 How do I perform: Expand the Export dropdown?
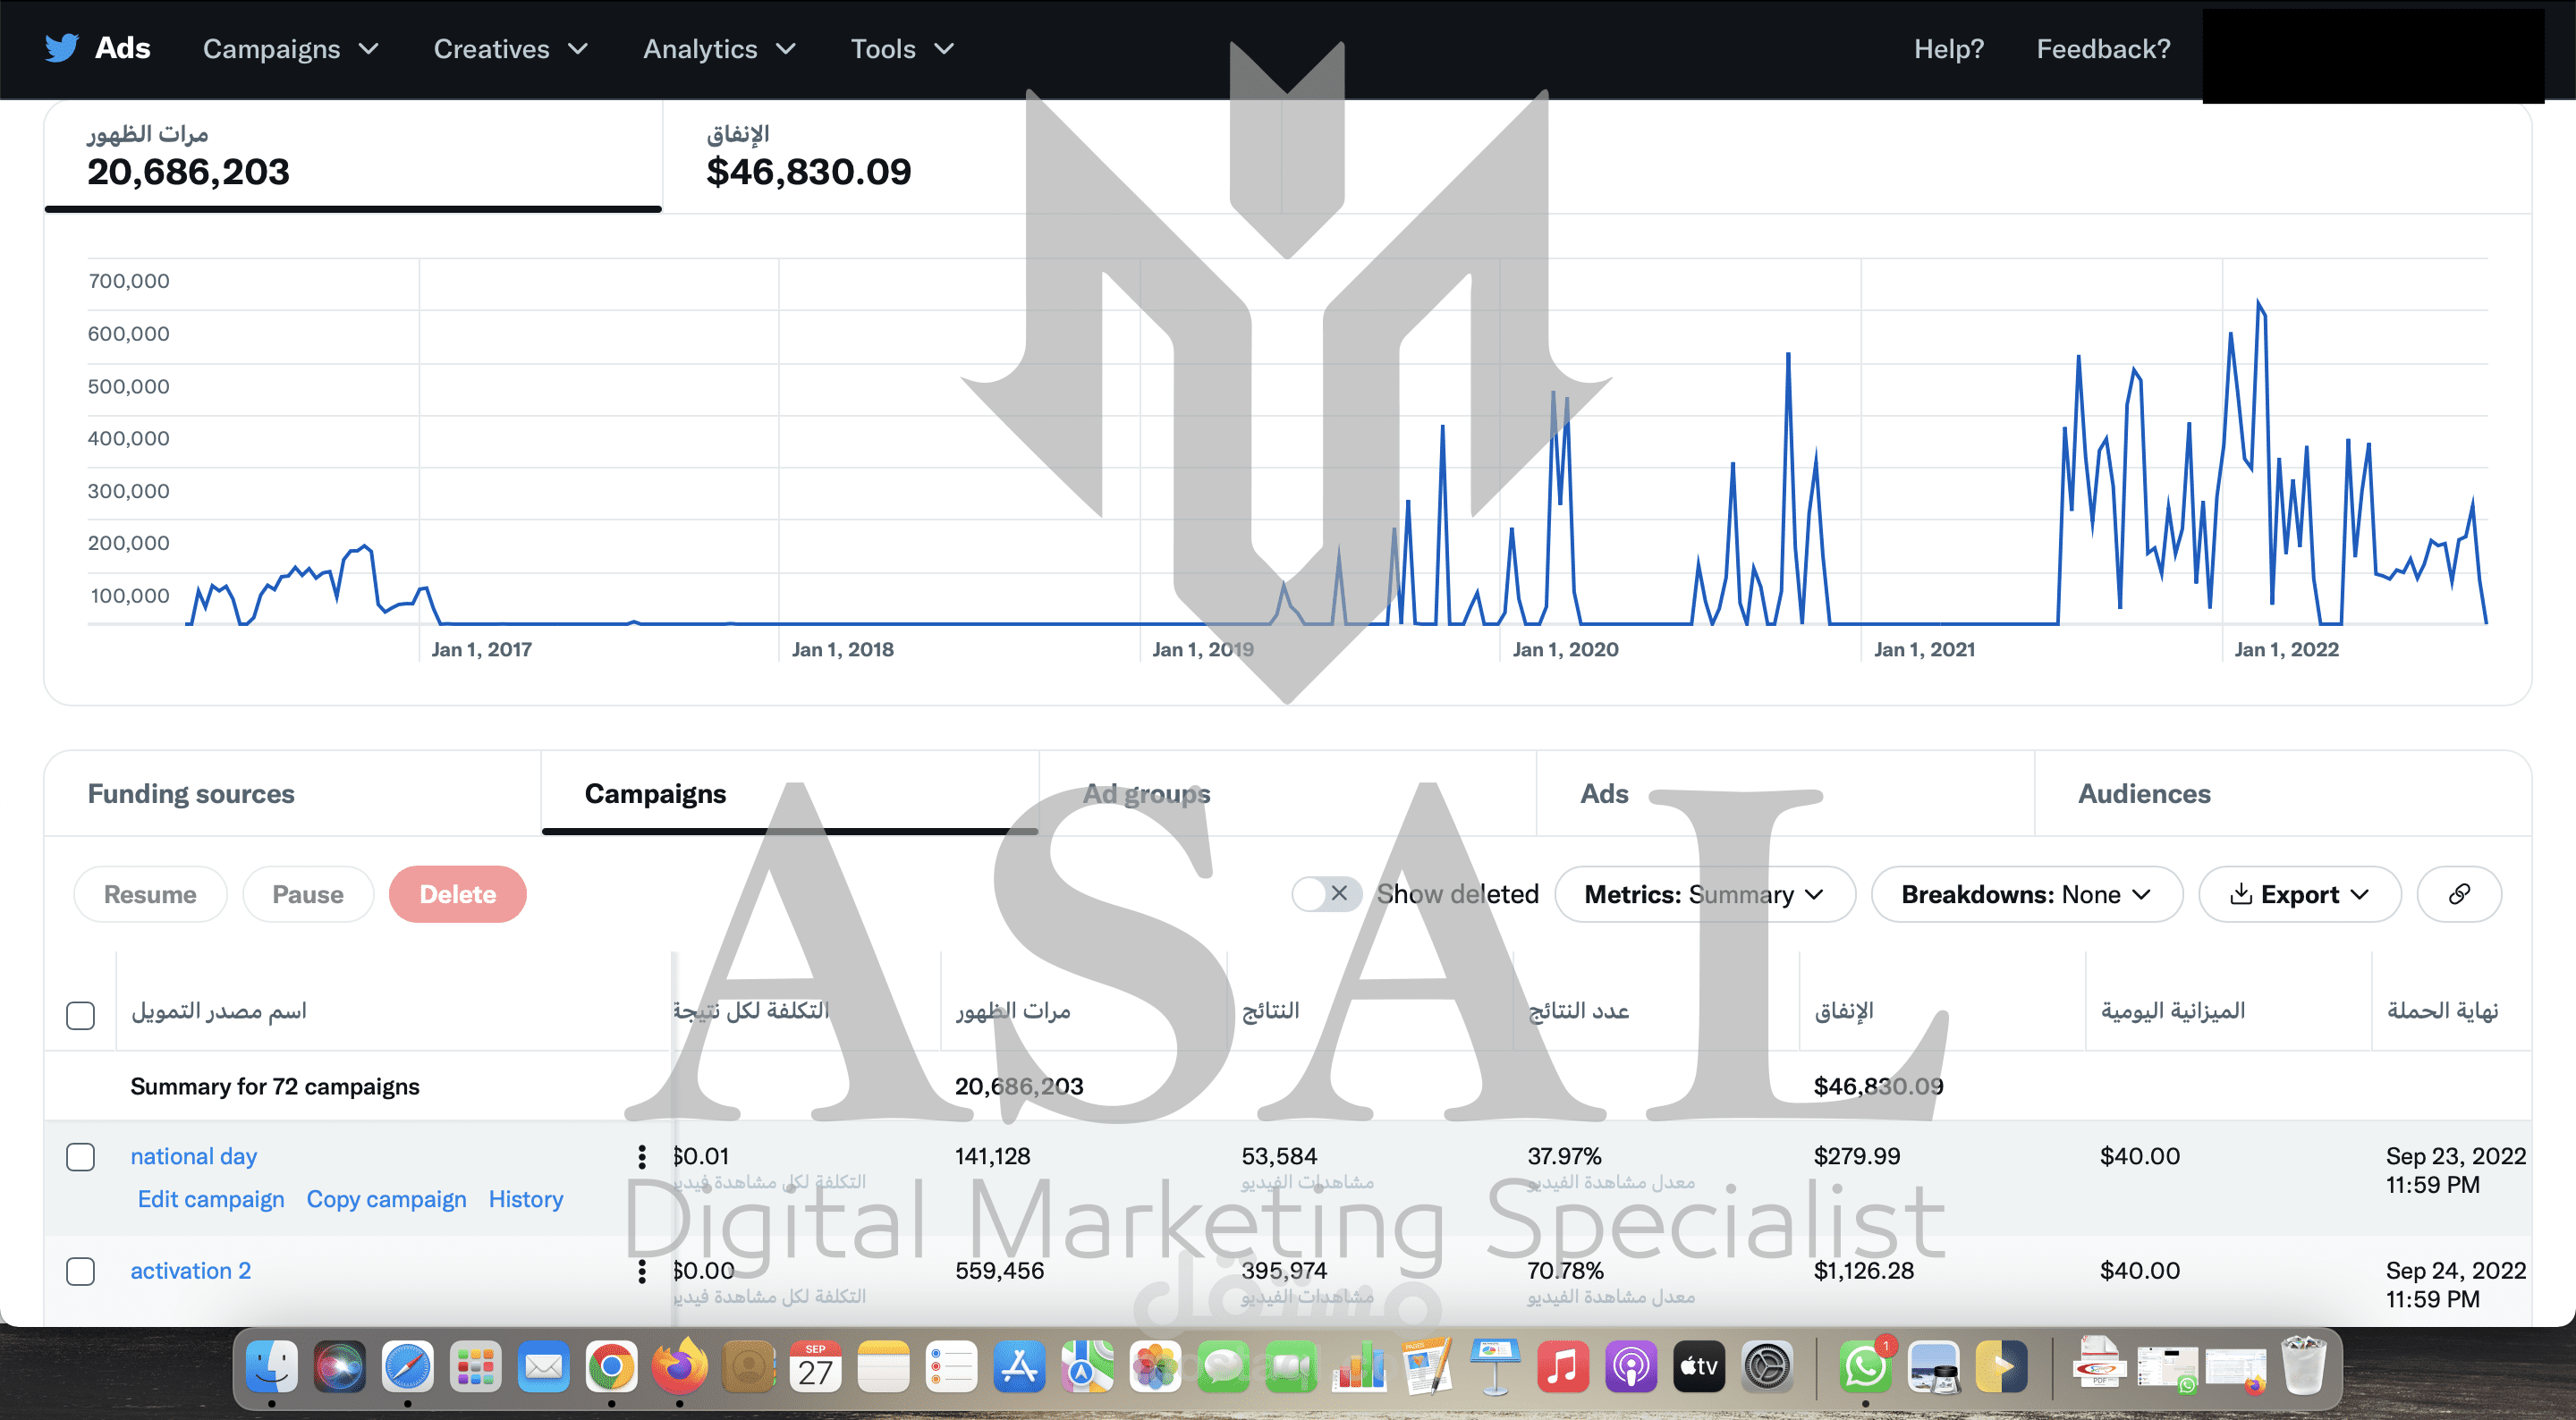click(x=2299, y=894)
